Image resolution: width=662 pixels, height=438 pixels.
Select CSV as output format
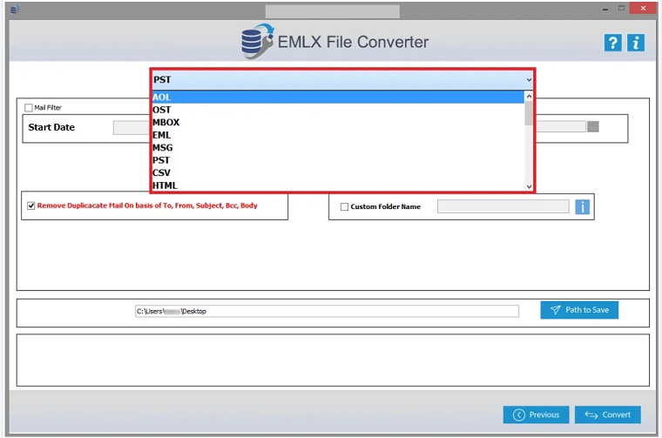[338, 173]
